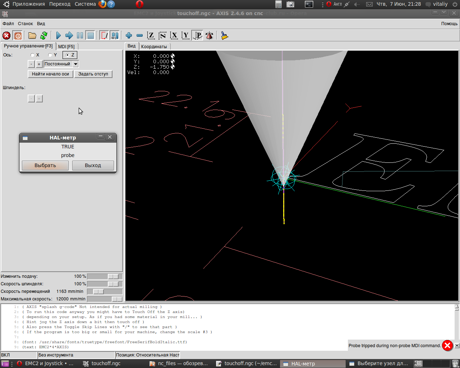The height and width of the screenshot is (368, 460).
Task: Select the Z axis radio button
Action: [x=68, y=55]
